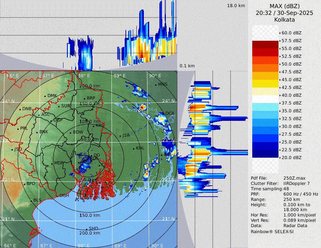Image resolution: width=321 pixels, height=248 pixels.
Task: Select the BRP station marker
Action: coord(85,98)
